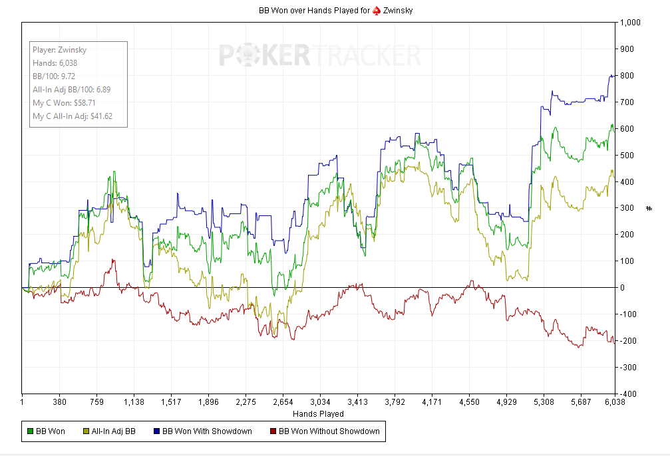The width and height of the screenshot is (670, 456).
Task: Click the y-axis label 200
Action: pos(627,235)
